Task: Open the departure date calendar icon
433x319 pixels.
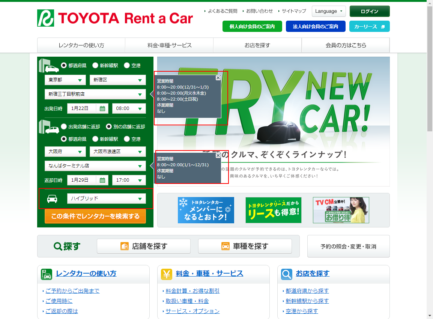Action: pos(102,108)
